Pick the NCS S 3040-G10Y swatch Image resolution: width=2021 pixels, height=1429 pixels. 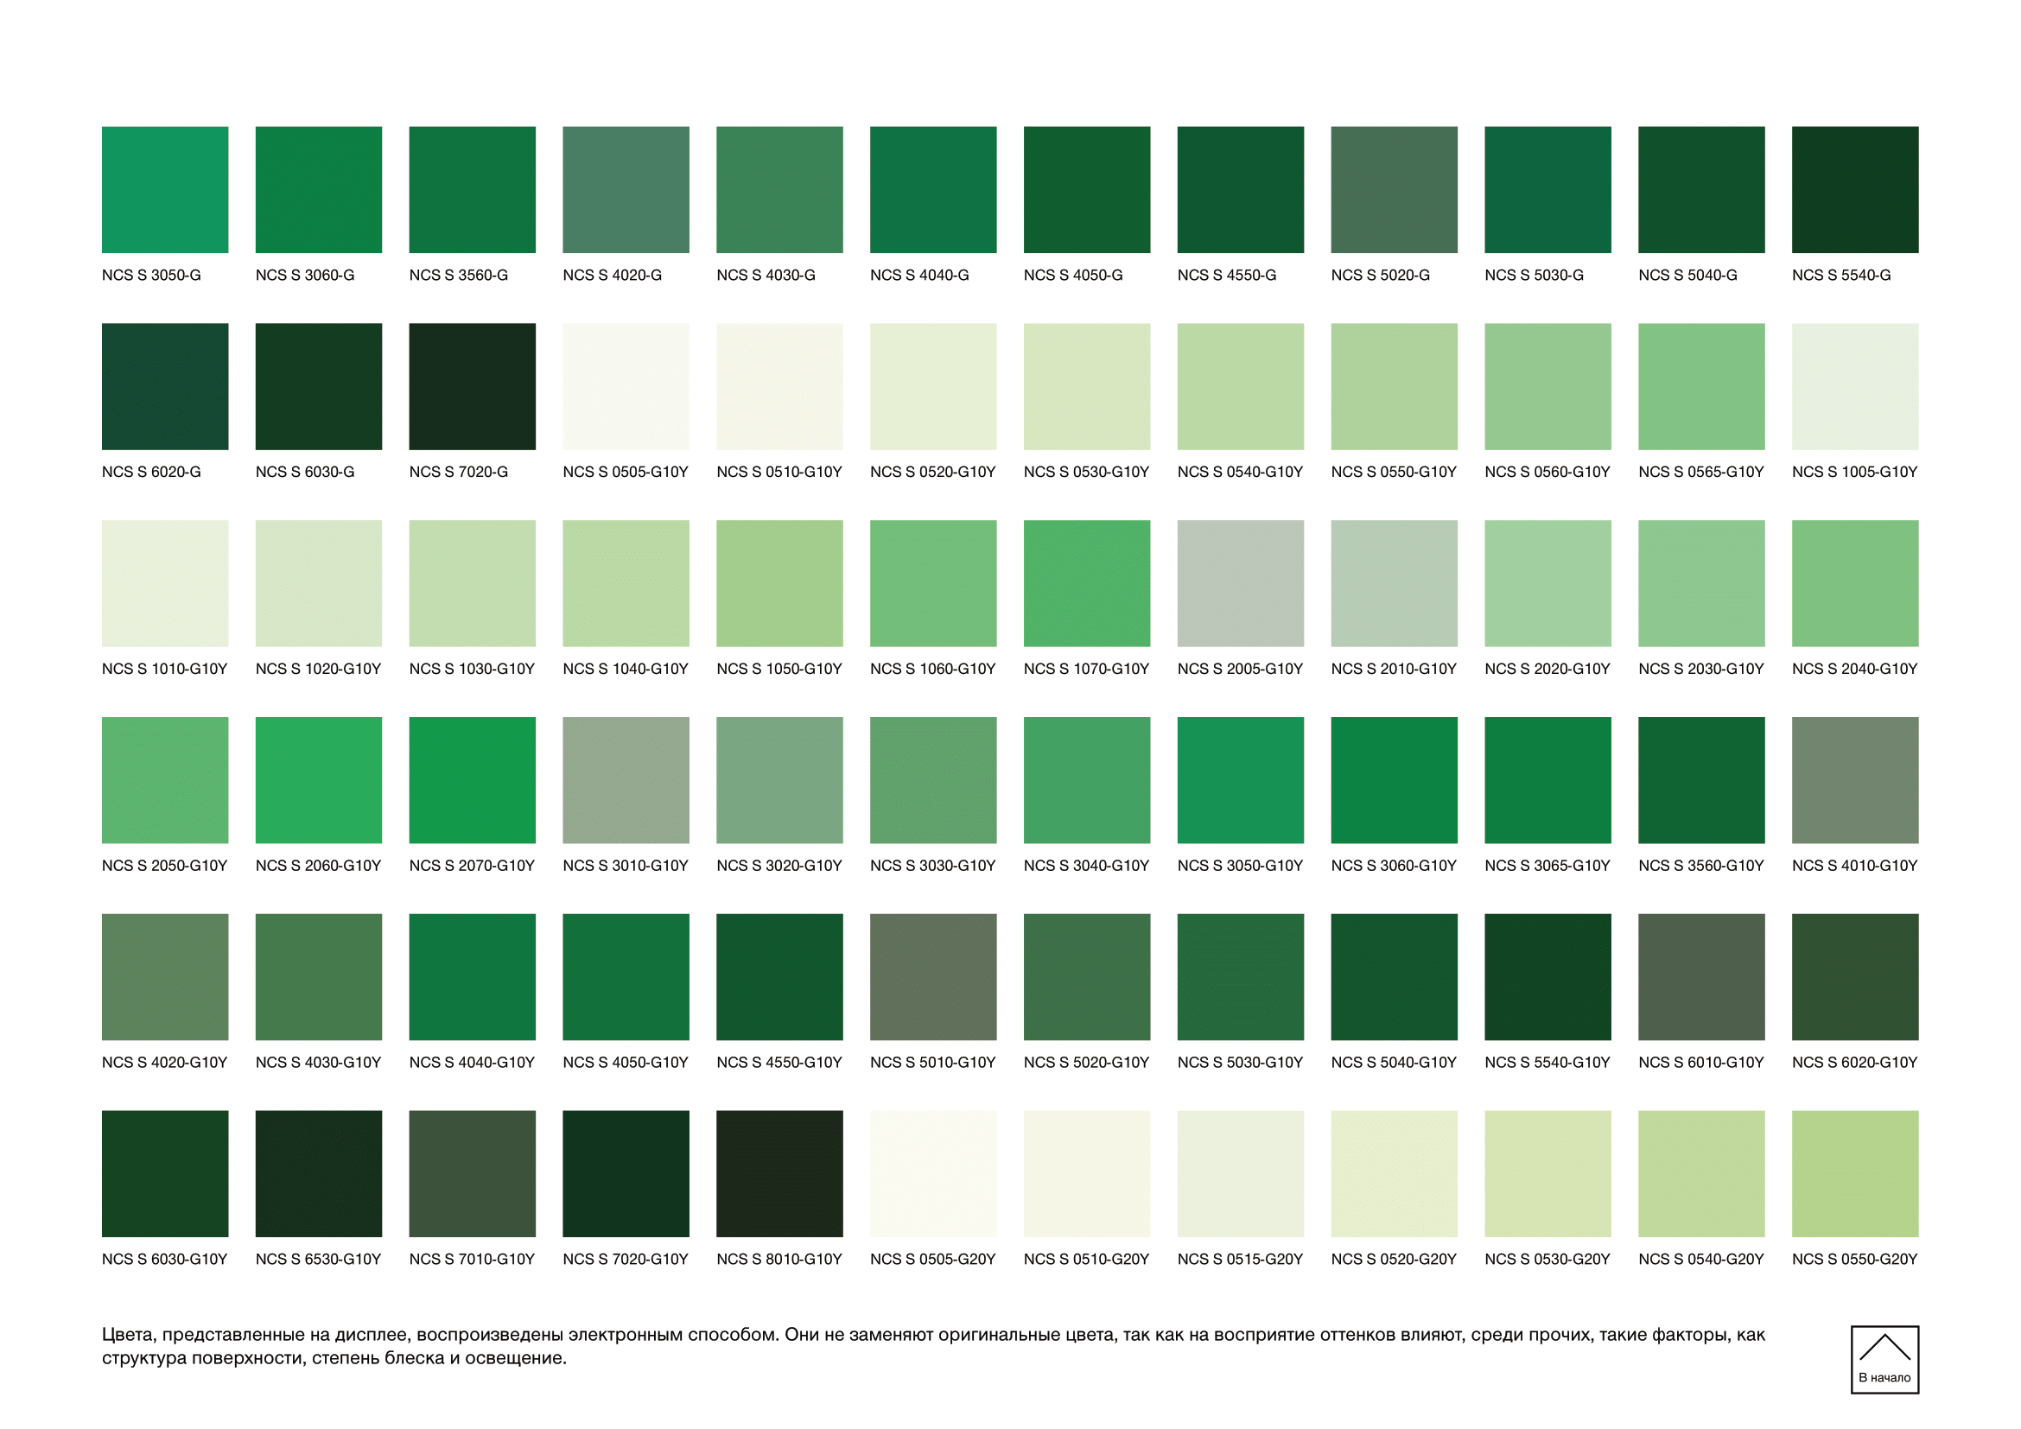tap(1087, 780)
